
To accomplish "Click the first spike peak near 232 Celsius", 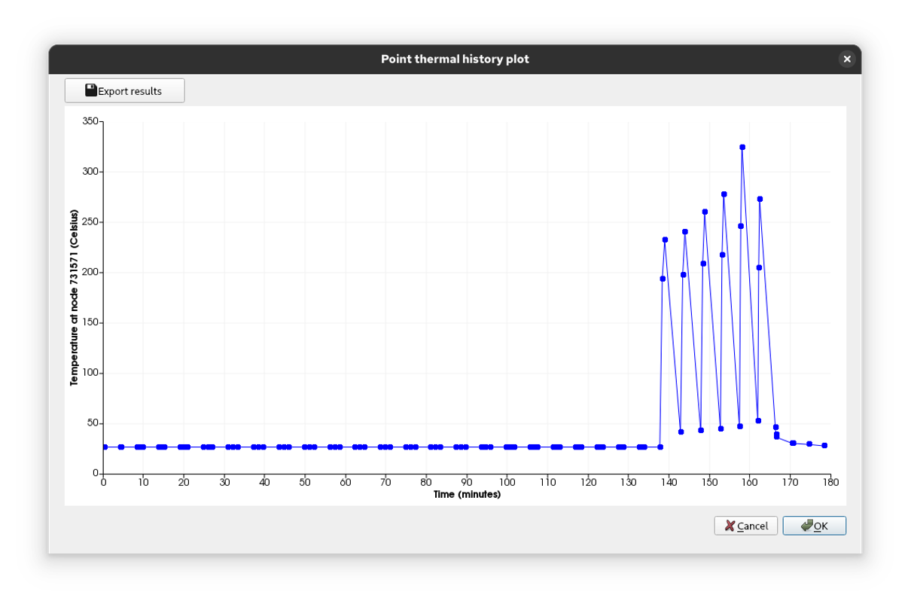I will tap(665, 239).
